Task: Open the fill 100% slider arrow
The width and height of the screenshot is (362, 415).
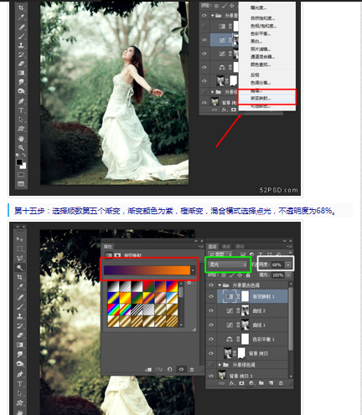Action: coord(288,275)
